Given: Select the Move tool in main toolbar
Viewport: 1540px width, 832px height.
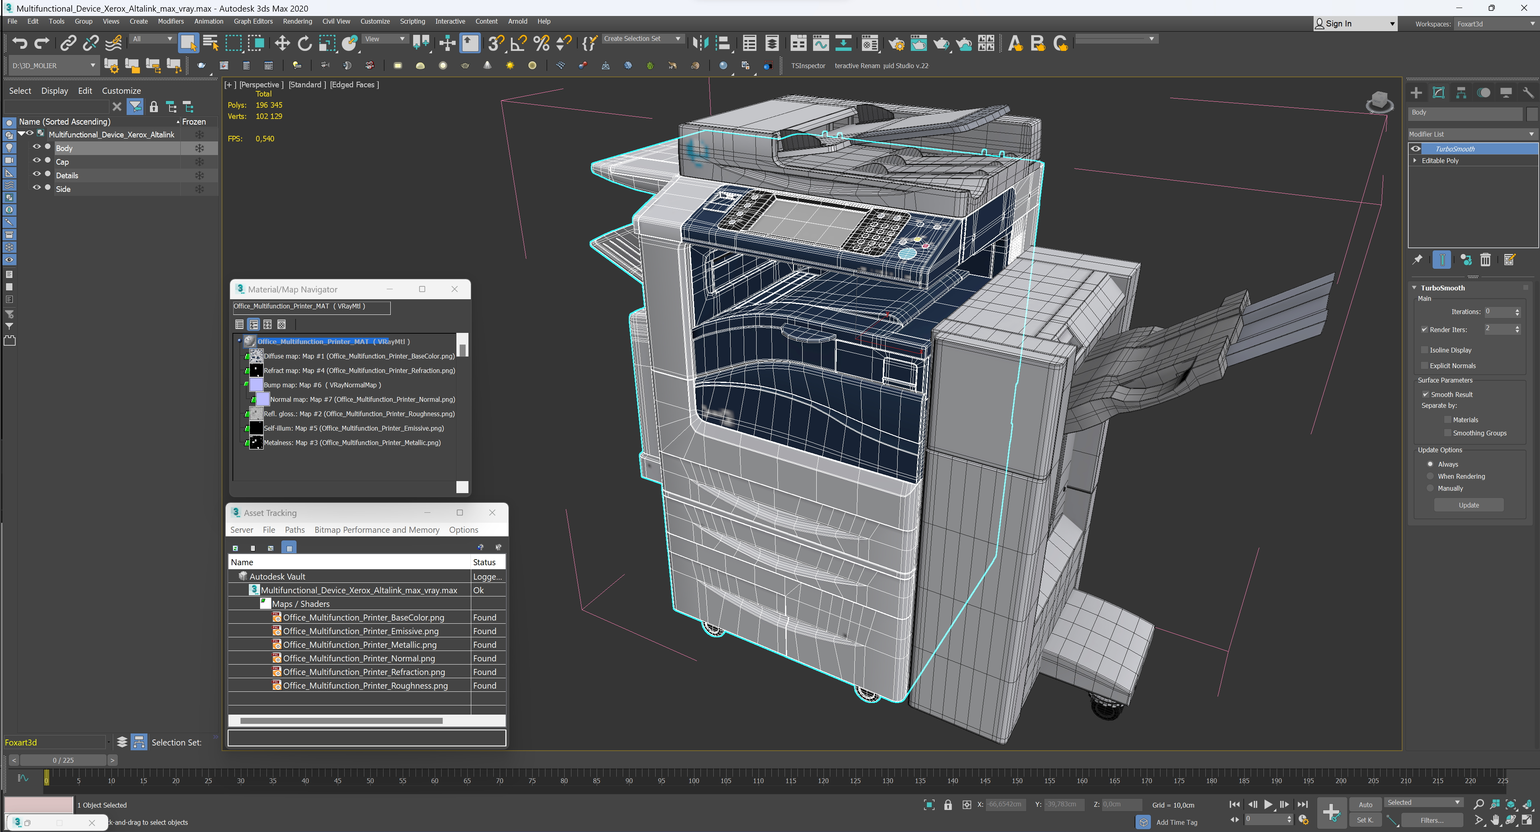Looking at the screenshot, I should (x=282, y=43).
